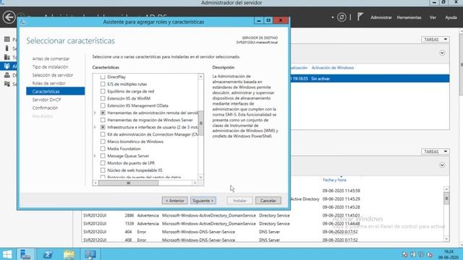463x260 pixels.
Task: Click the features list scroll-down arrow
Action: [201, 177]
